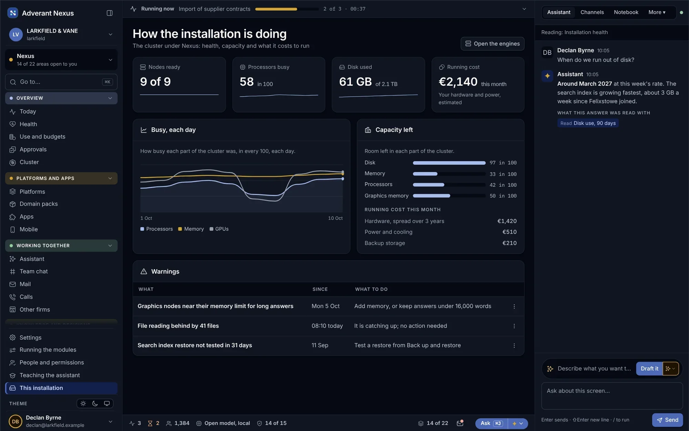Switch to light theme sun icon
The width and height of the screenshot is (689, 431).
point(83,403)
